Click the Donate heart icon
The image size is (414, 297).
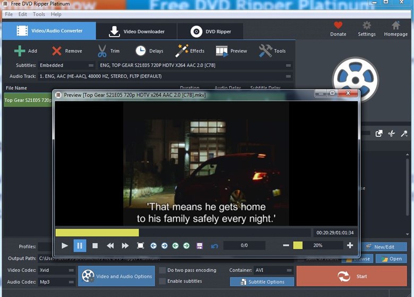click(338, 29)
